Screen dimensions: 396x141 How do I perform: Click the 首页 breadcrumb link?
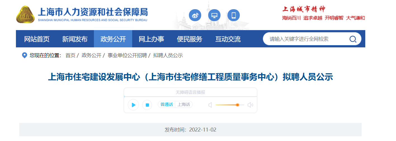pyautogui.click(x=70, y=55)
